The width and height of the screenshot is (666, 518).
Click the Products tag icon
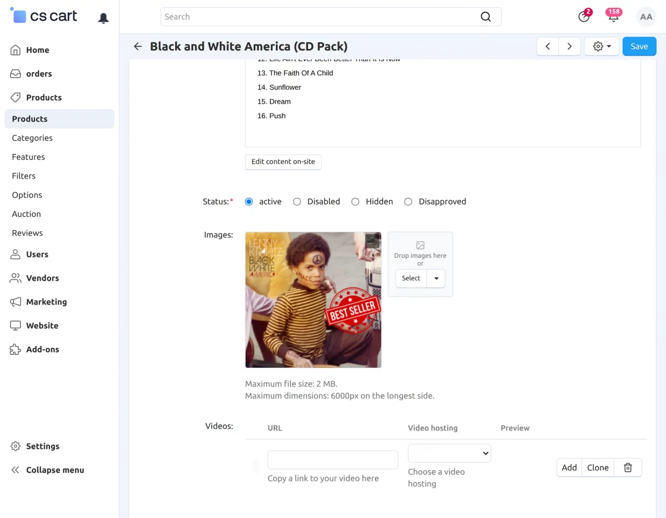(x=16, y=98)
